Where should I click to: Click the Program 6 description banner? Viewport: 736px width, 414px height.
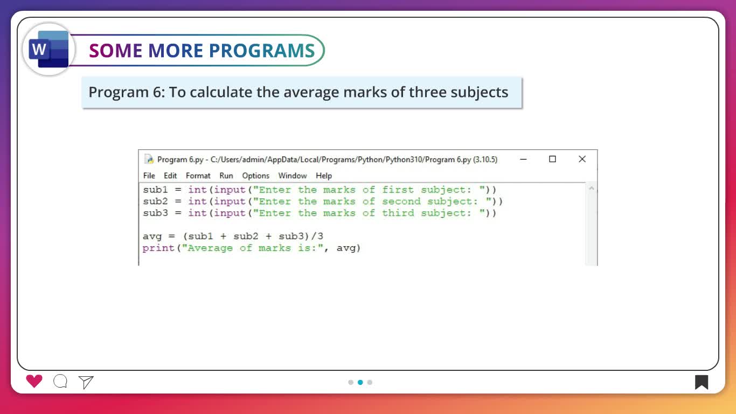point(302,92)
